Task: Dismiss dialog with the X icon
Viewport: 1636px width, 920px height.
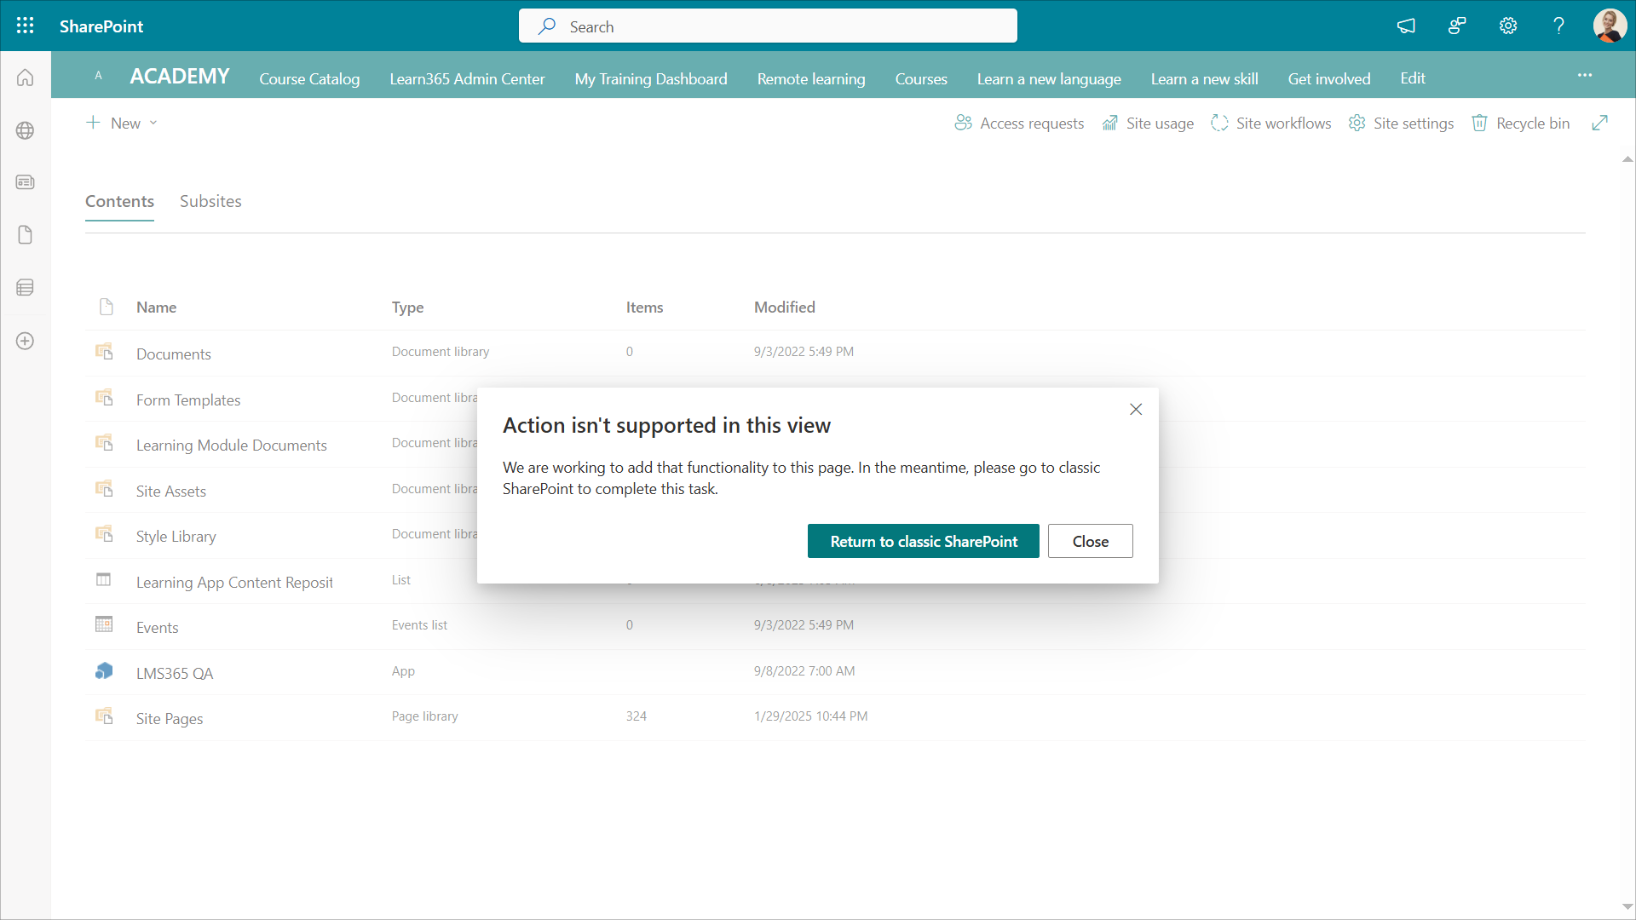Action: coord(1135,409)
